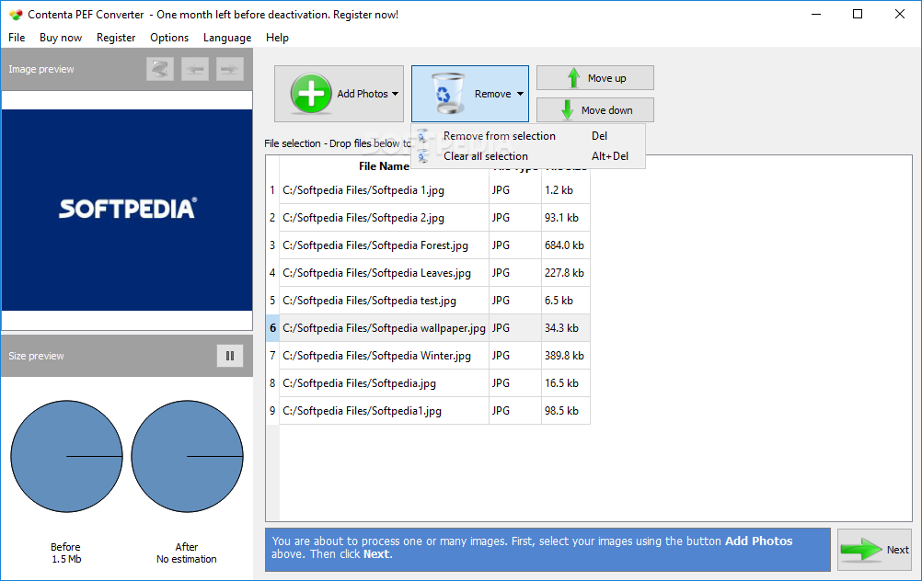Screen dimensions: 922x581
Task: Click the green down arrow icon
Action: tap(567, 109)
